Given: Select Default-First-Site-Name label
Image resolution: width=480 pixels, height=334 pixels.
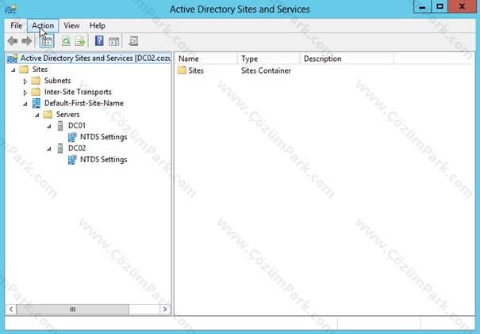Looking at the screenshot, I should (x=84, y=103).
